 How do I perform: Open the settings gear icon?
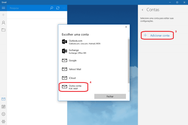3,122
